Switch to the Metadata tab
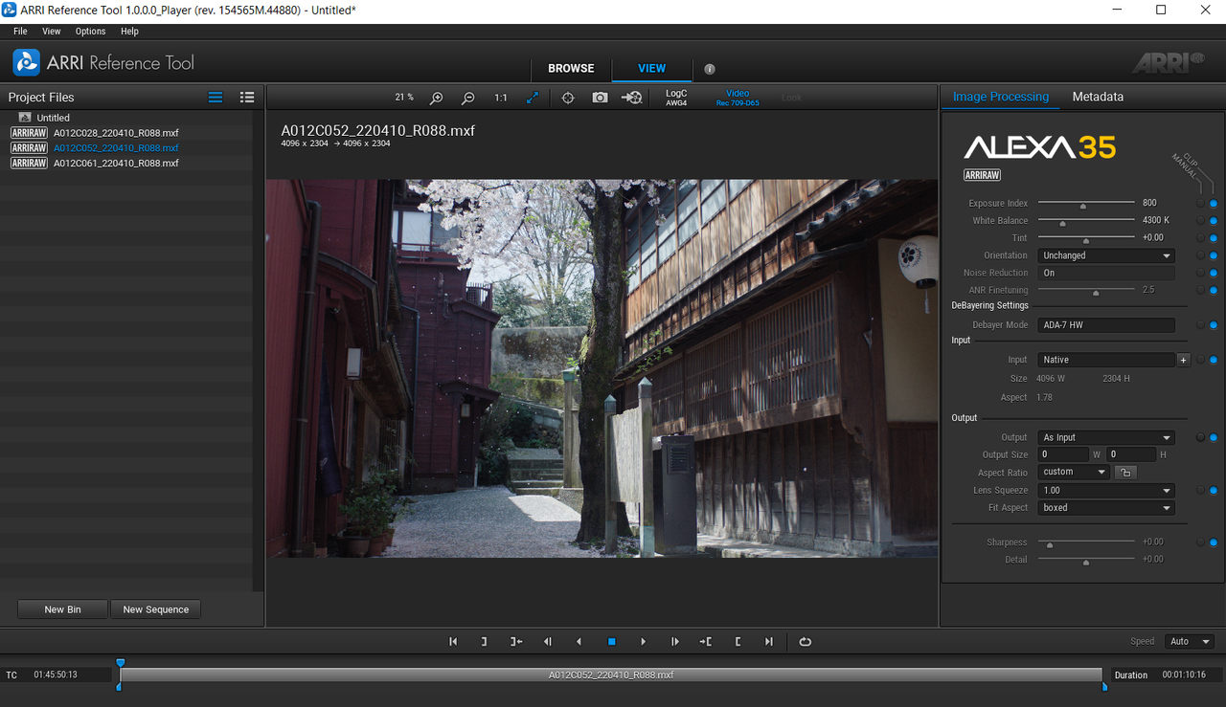1226x707 pixels. point(1098,97)
